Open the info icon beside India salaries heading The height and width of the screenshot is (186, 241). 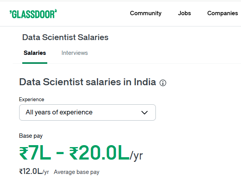163,83
